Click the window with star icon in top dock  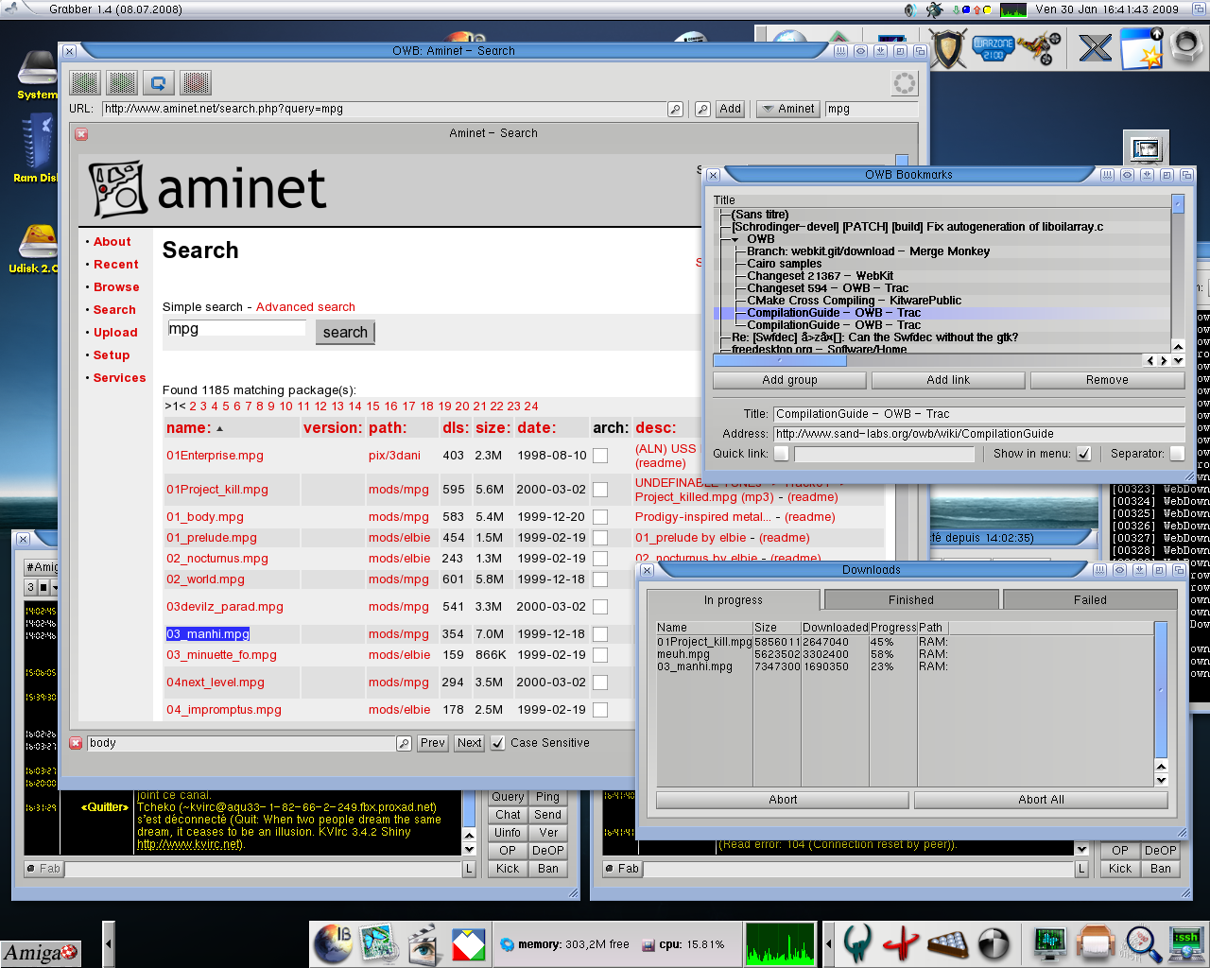tap(1141, 48)
